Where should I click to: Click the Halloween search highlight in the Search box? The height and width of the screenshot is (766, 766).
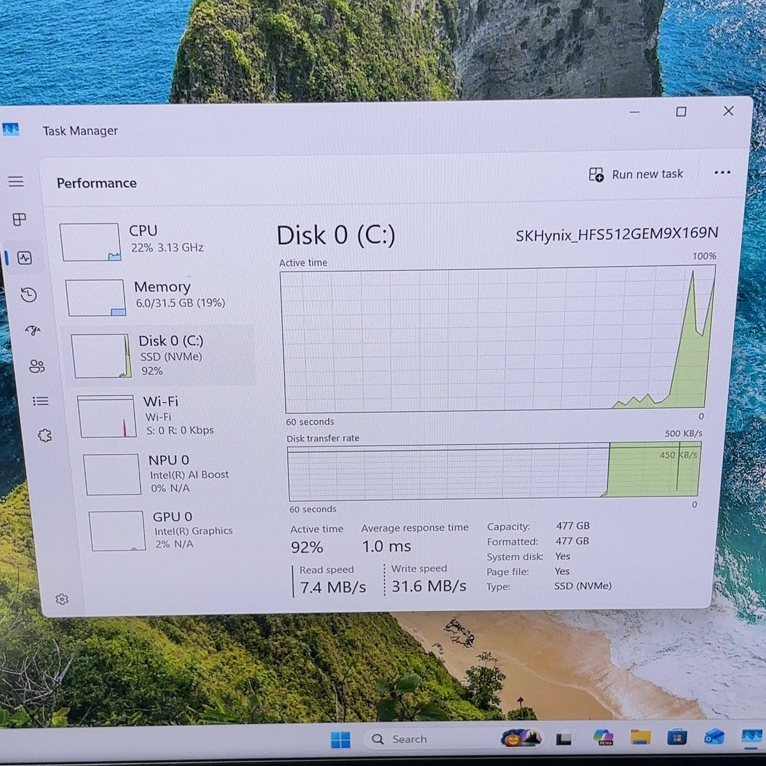click(522, 738)
